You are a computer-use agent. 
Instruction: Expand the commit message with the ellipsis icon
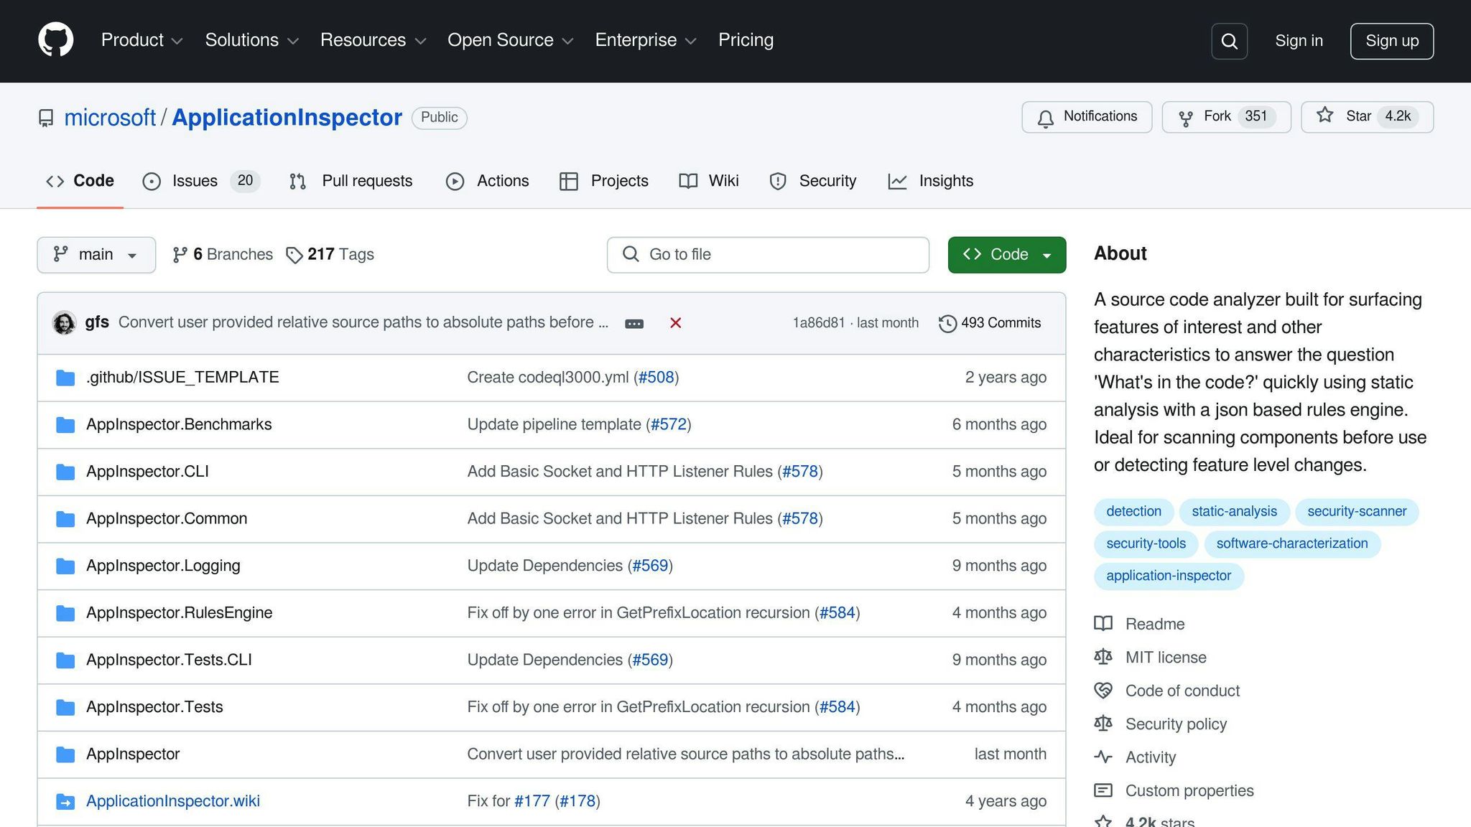click(634, 323)
